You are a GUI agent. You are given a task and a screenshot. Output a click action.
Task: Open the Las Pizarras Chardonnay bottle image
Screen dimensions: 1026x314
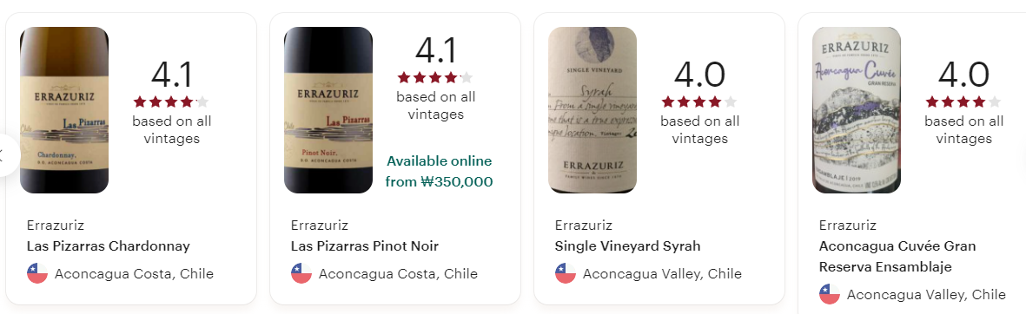(64, 110)
